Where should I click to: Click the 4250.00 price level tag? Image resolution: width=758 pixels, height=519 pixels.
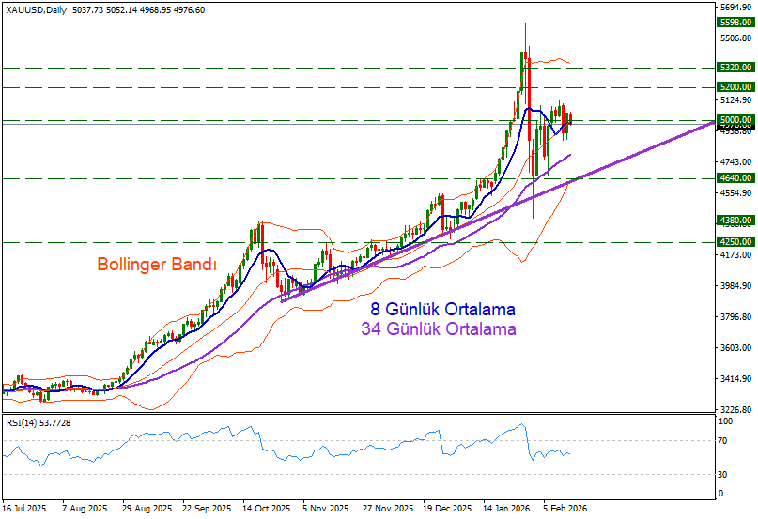tap(734, 242)
